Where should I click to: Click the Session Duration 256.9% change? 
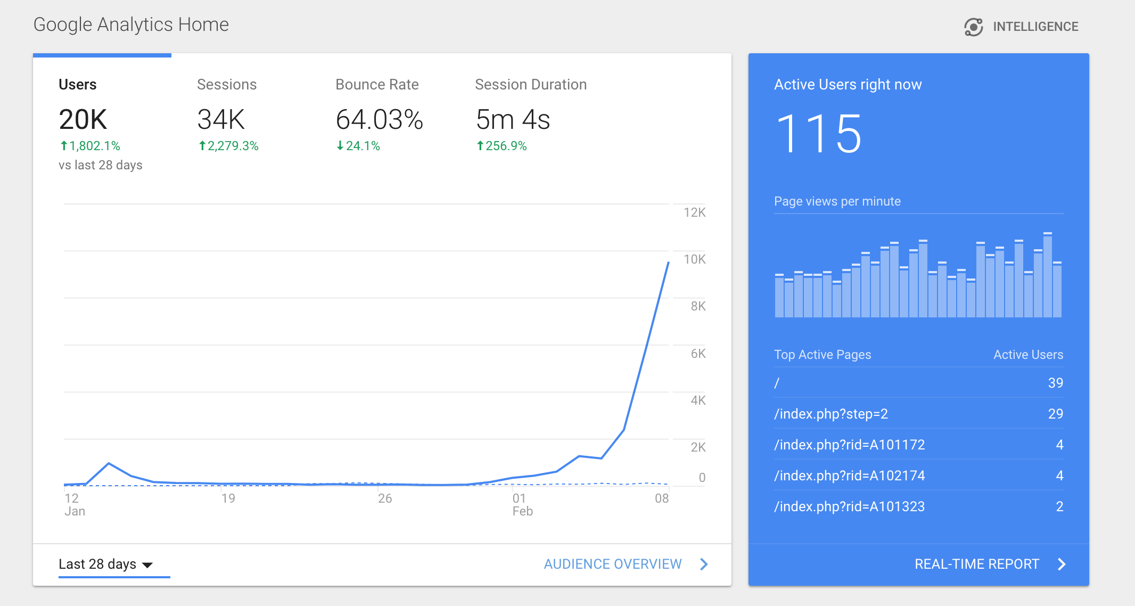(501, 146)
